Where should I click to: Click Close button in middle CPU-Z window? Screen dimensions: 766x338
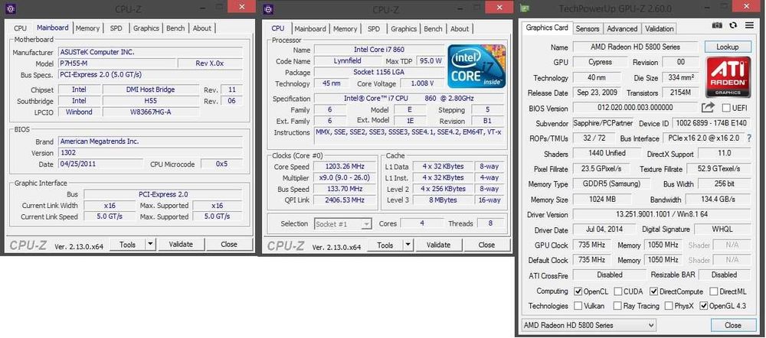[486, 245]
